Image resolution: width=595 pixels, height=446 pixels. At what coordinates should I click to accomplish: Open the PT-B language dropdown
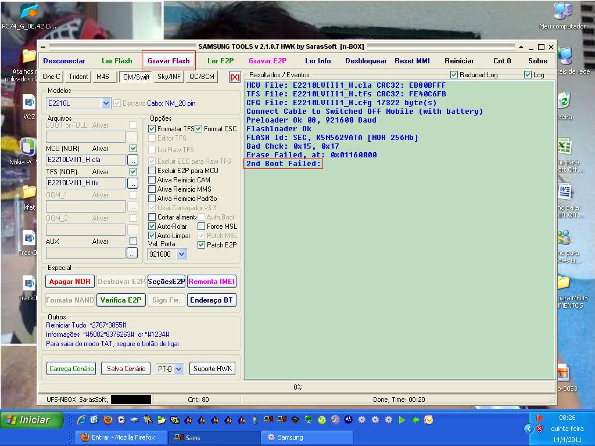pyautogui.click(x=179, y=369)
